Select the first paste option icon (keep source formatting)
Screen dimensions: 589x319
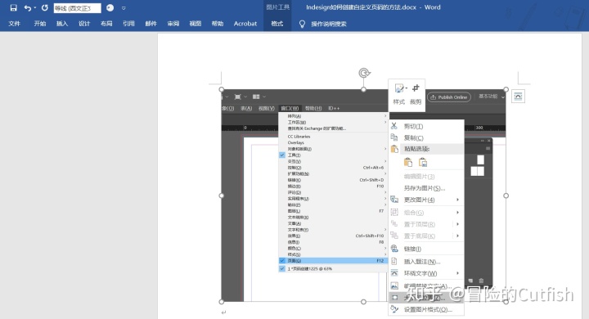(408, 162)
